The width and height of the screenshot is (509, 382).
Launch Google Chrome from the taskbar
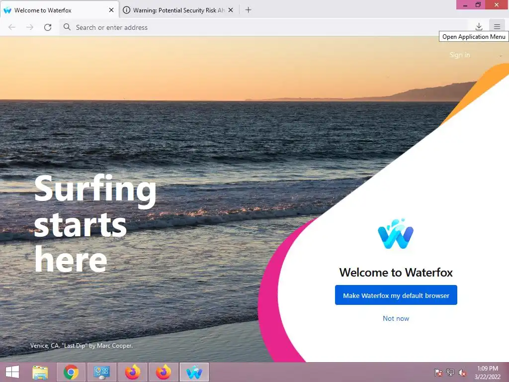click(x=71, y=372)
